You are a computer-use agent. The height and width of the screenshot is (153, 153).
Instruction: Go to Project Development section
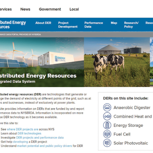click(x=68, y=25)
